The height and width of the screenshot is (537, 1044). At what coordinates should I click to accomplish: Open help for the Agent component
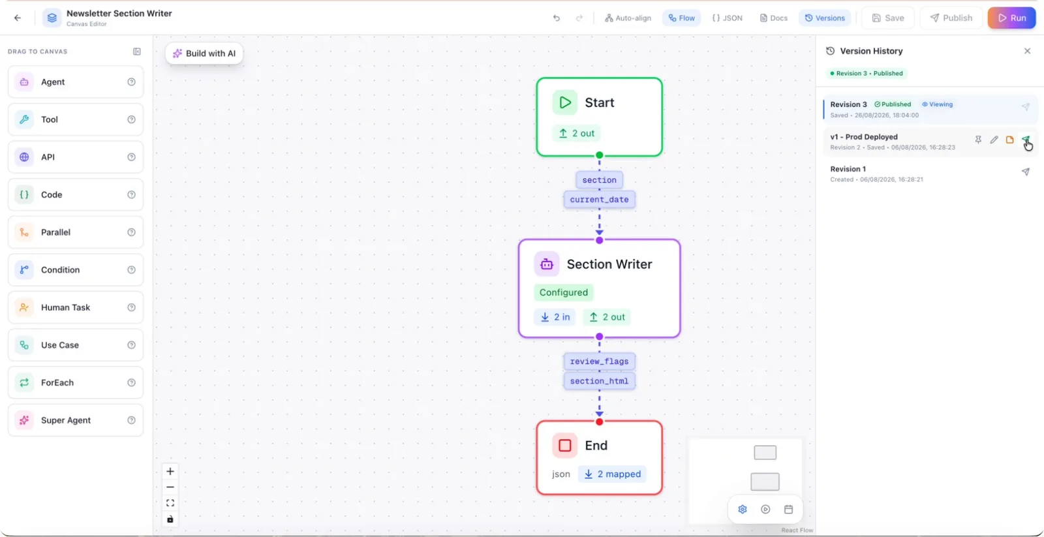click(131, 82)
